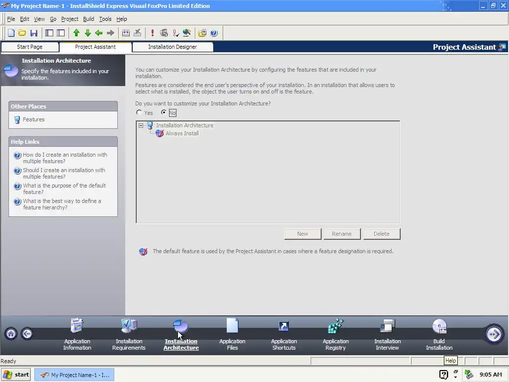Open the Application Shortcuts step
509x382 pixels.
(x=284, y=335)
